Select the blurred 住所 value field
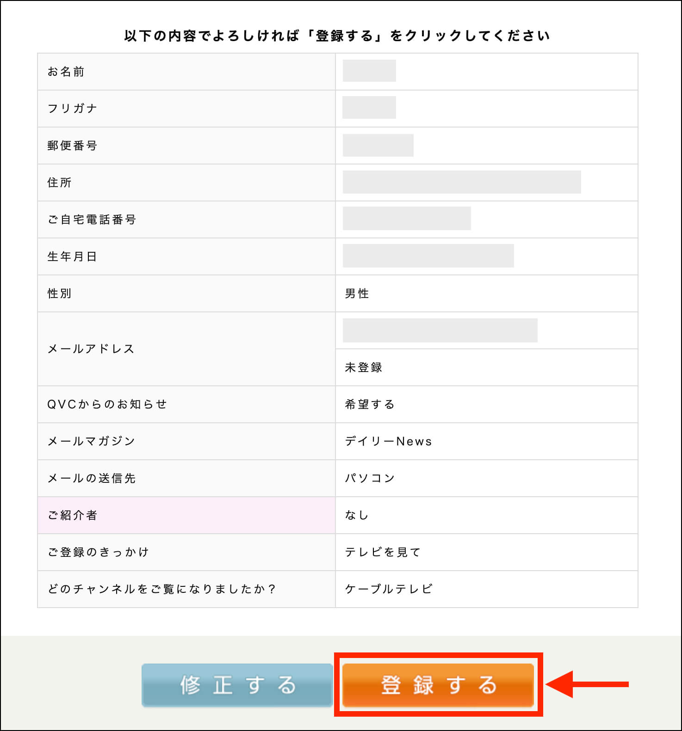 (461, 182)
